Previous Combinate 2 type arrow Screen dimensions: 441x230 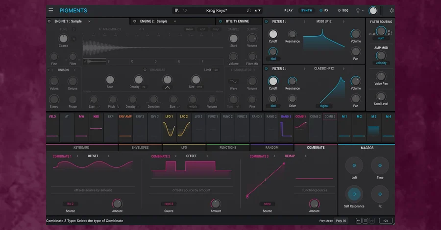point(176,156)
